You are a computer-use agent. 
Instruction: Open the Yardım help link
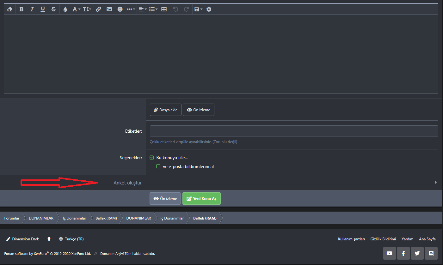pyautogui.click(x=407, y=239)
